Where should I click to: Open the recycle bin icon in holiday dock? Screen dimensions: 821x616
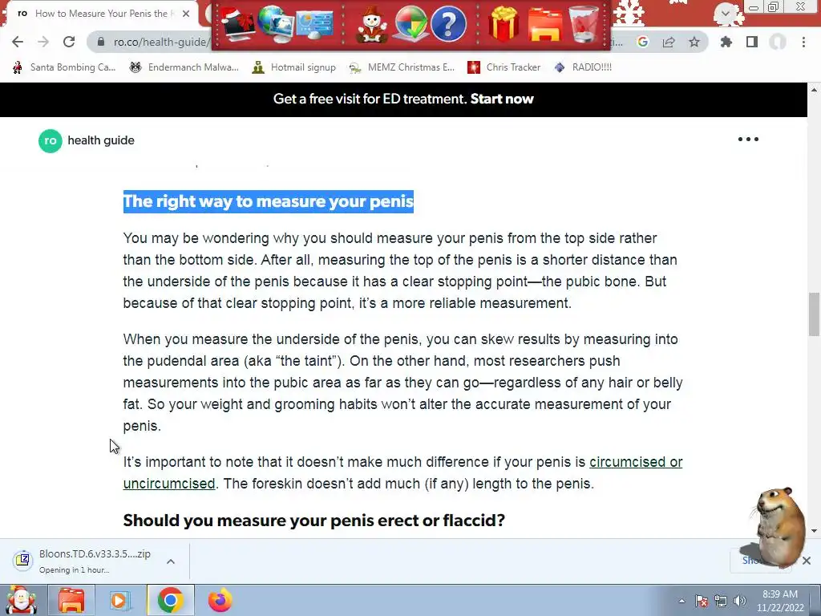coord(584,23)
